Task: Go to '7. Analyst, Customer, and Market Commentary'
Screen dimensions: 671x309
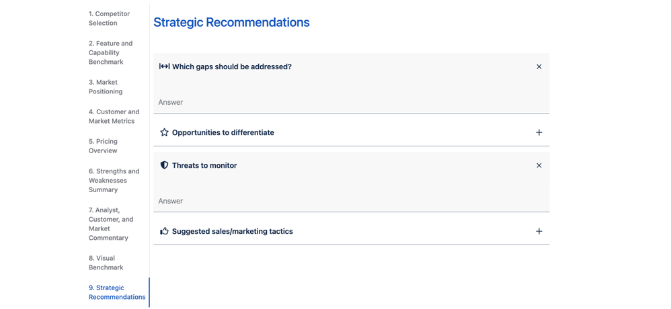Action: click(110, 224)
